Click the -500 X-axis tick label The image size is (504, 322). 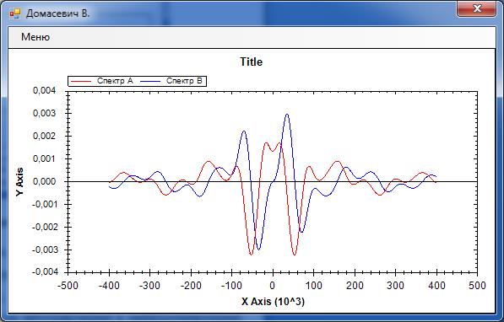[x=68, y=286]
